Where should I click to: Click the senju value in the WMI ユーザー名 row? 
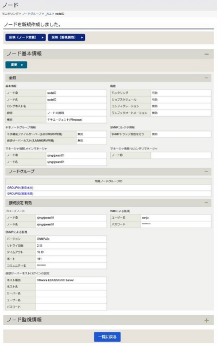coord(145,217)
